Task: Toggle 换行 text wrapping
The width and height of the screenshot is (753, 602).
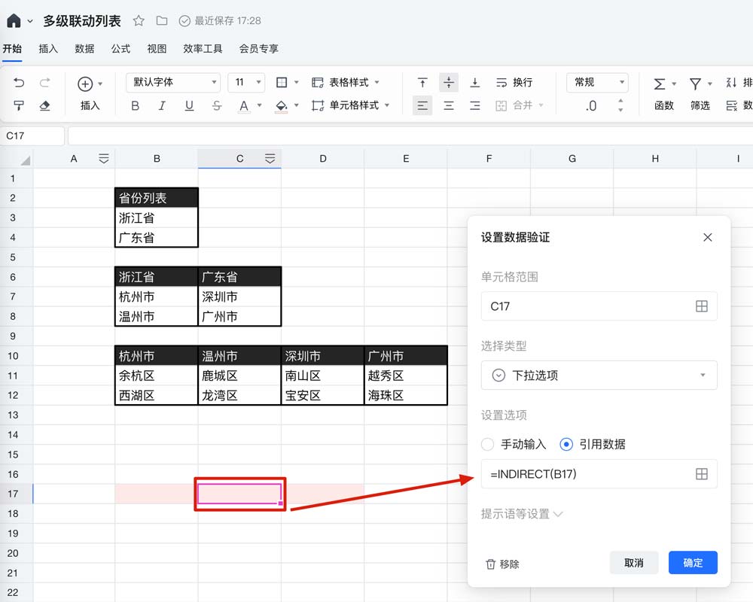Action: 514,83
